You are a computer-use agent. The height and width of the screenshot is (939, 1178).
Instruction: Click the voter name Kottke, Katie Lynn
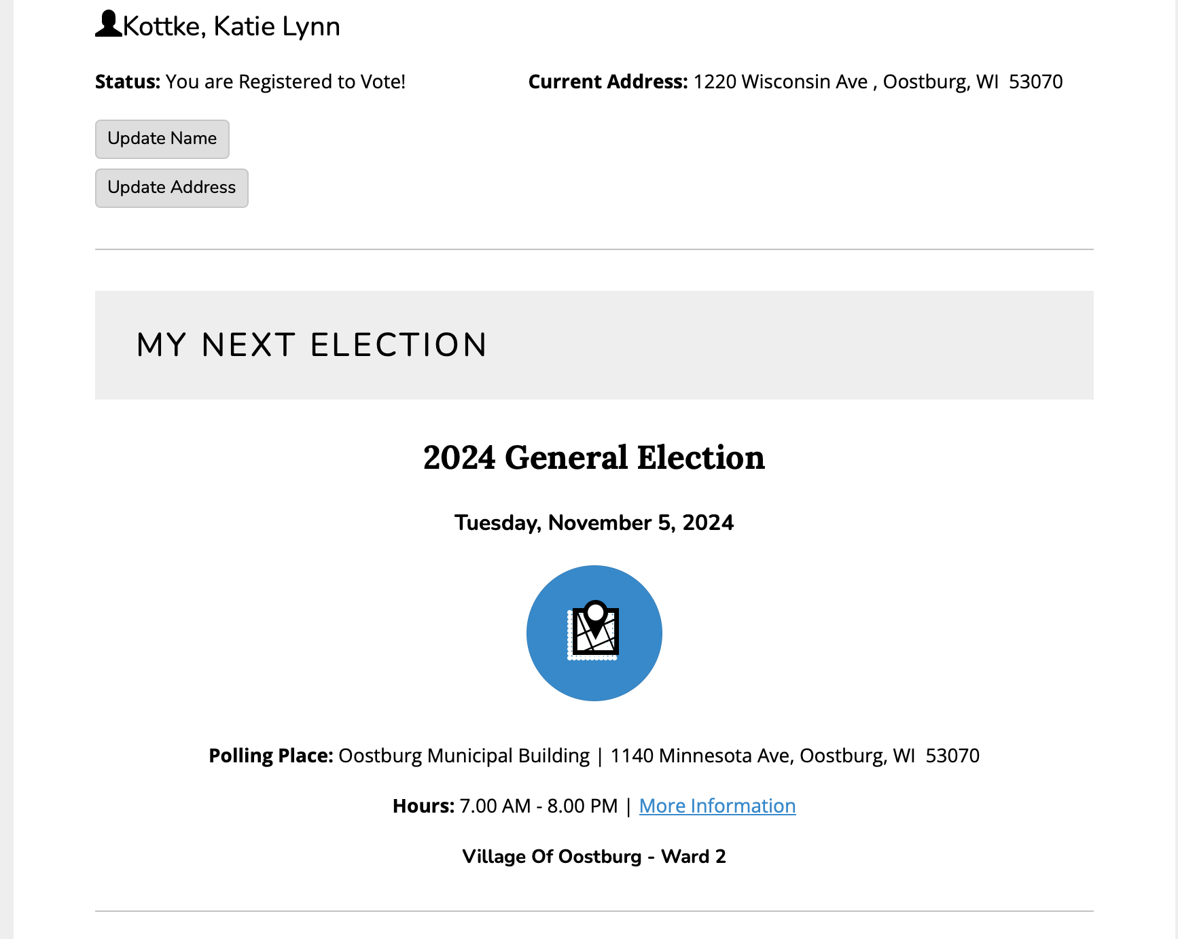click(x=231, y=26)
